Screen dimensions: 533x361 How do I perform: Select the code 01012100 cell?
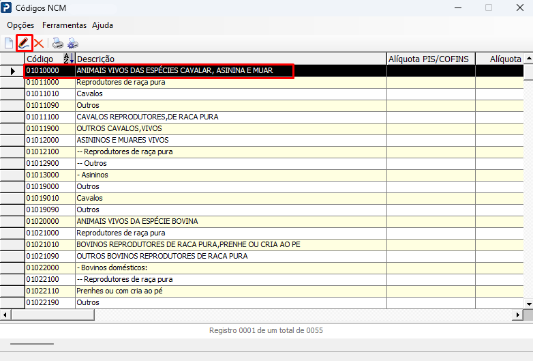pyautogui.click(x=50, y=151)
